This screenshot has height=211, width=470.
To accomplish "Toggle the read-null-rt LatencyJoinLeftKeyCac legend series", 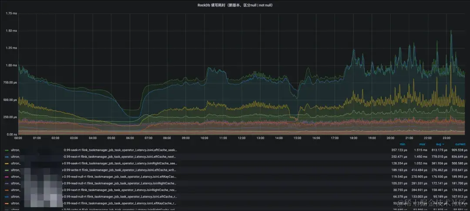I will (94, 176).
